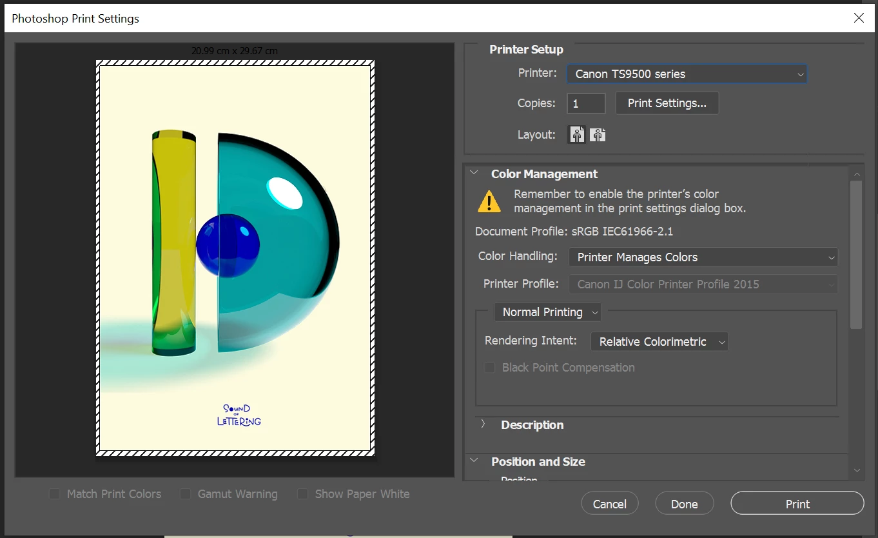Viewport: 878px width, 538px height.
Task: Select landscape layout orientation icon
Action: click(598, 135)
